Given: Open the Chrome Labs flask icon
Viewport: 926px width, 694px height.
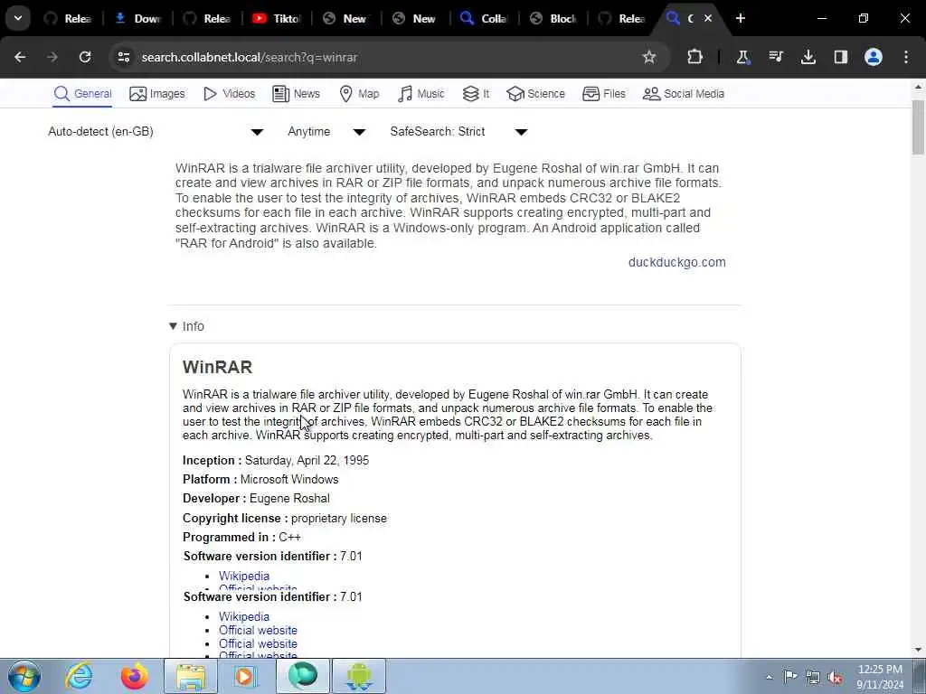Looking at the screenshot, I should [743, 57].
